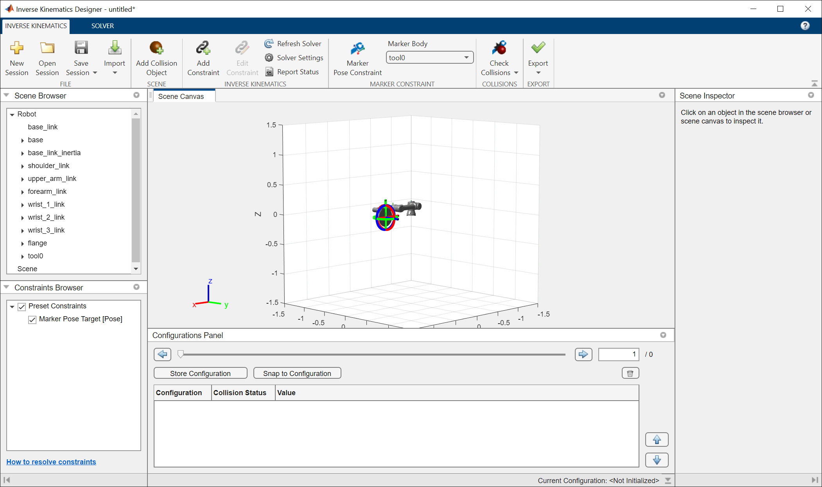Screen dimensions: 822x487
Task: Delete configuration with trash icon
Action: point(630,373)
